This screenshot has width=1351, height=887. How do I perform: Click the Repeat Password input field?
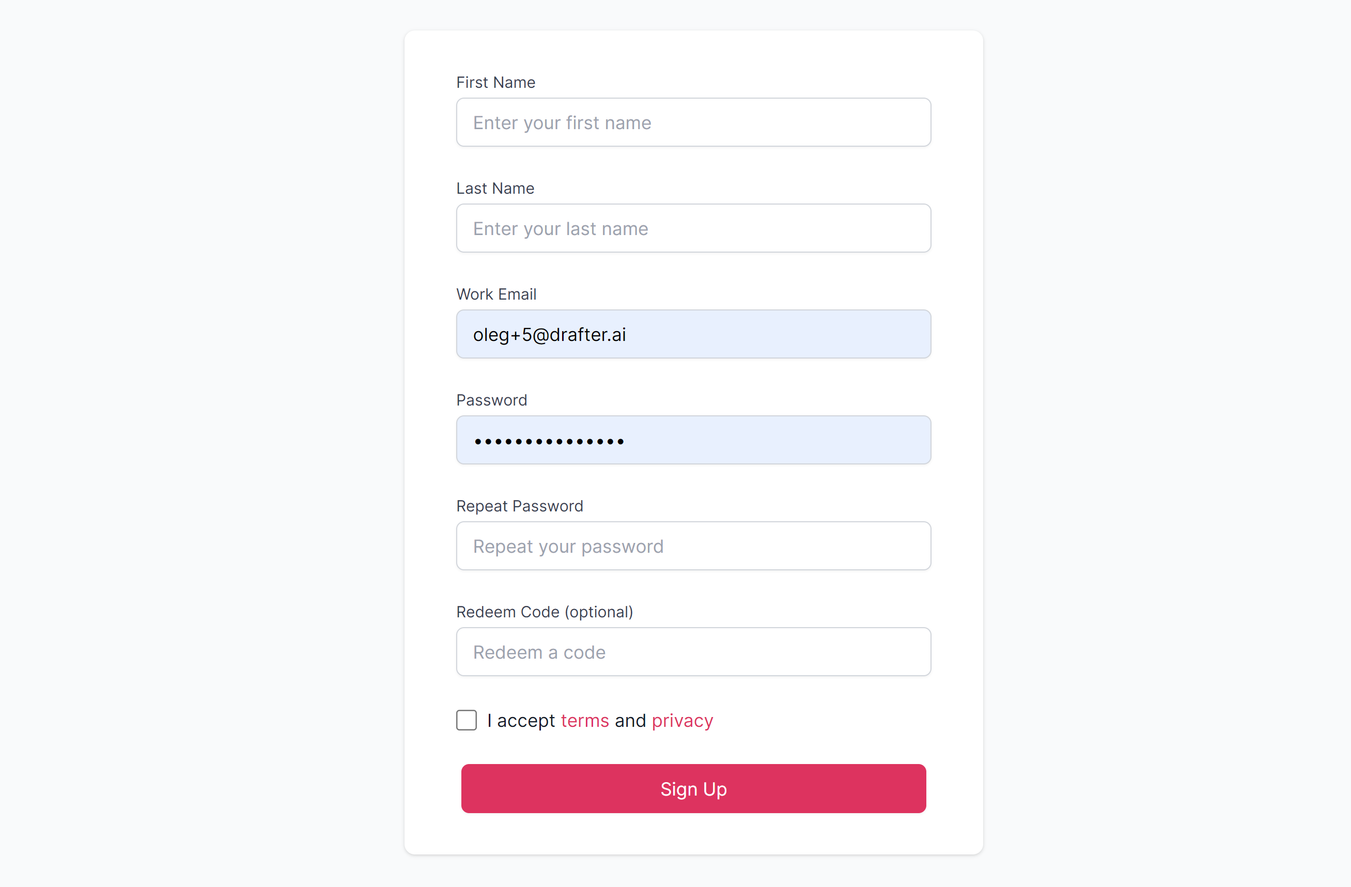pos(693,546)
